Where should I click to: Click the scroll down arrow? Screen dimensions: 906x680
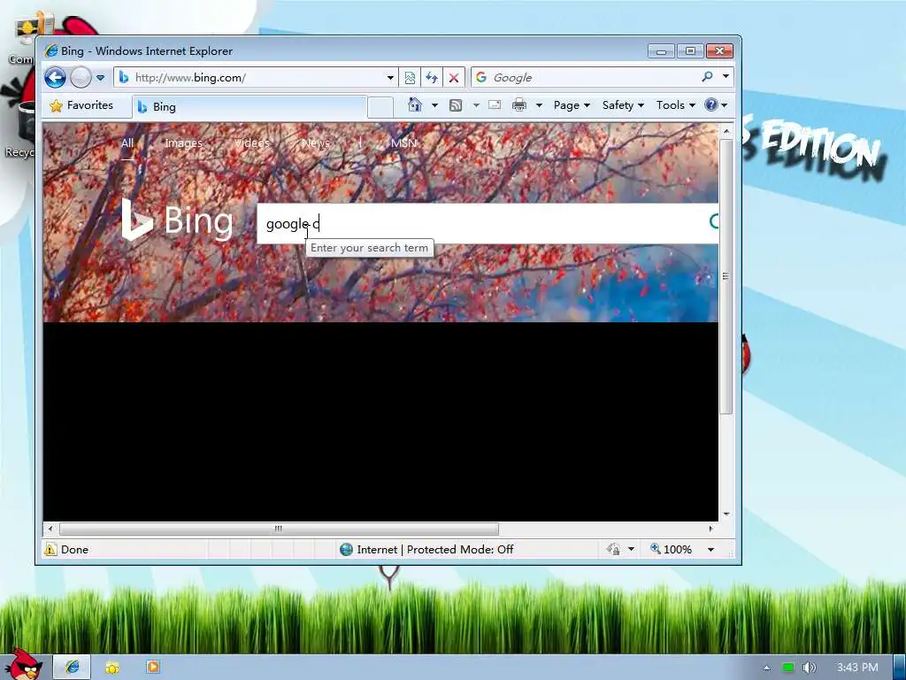click(726, 514)
